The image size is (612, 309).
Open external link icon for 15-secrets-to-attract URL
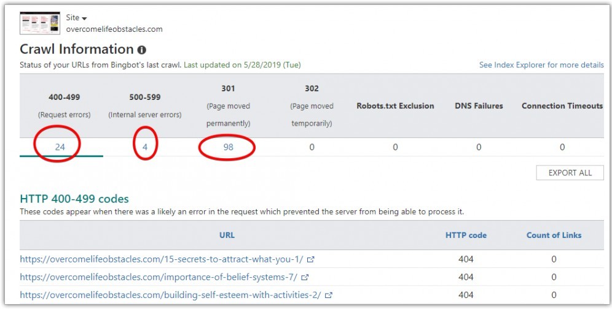[311, 259]
